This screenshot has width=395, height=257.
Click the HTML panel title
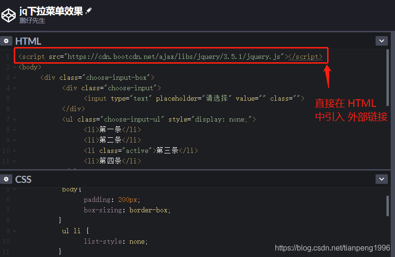pos(28,41)
